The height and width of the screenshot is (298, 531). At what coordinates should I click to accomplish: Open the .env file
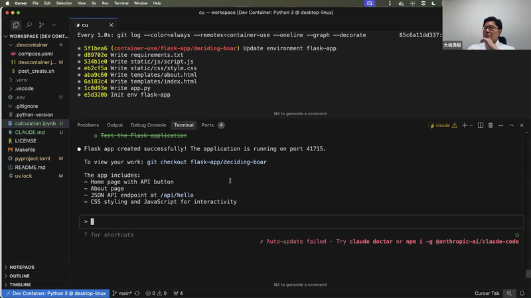[20, 97]
